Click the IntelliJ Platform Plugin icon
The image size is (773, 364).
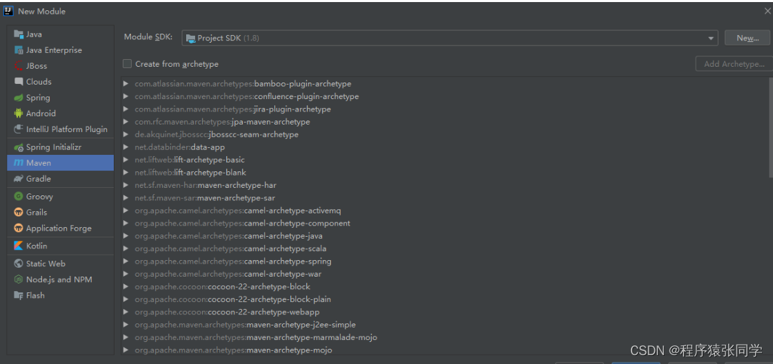pos(19,129)
